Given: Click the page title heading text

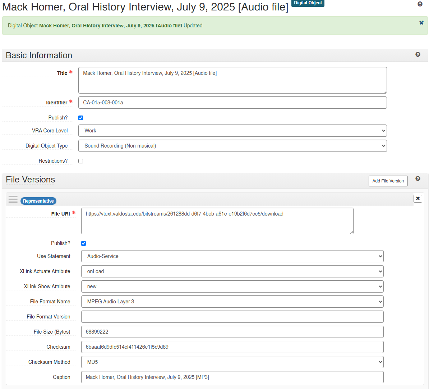Looking at the screenshot, I should point(145,7).
